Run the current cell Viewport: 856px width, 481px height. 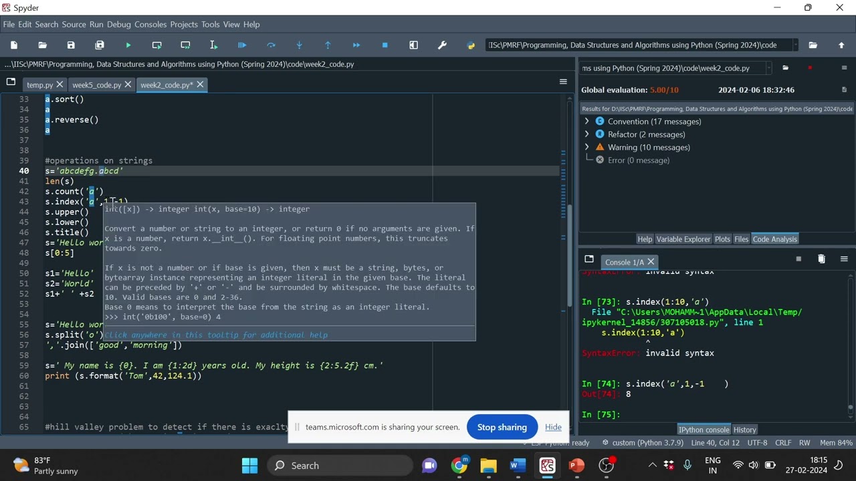(x=156, y=45)
